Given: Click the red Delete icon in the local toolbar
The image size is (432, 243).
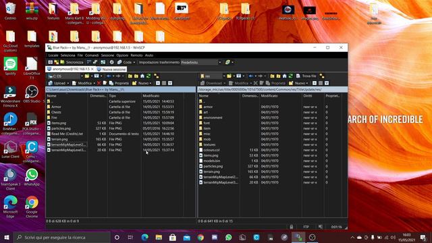Looking at the screenshot, I should (99, 83).
